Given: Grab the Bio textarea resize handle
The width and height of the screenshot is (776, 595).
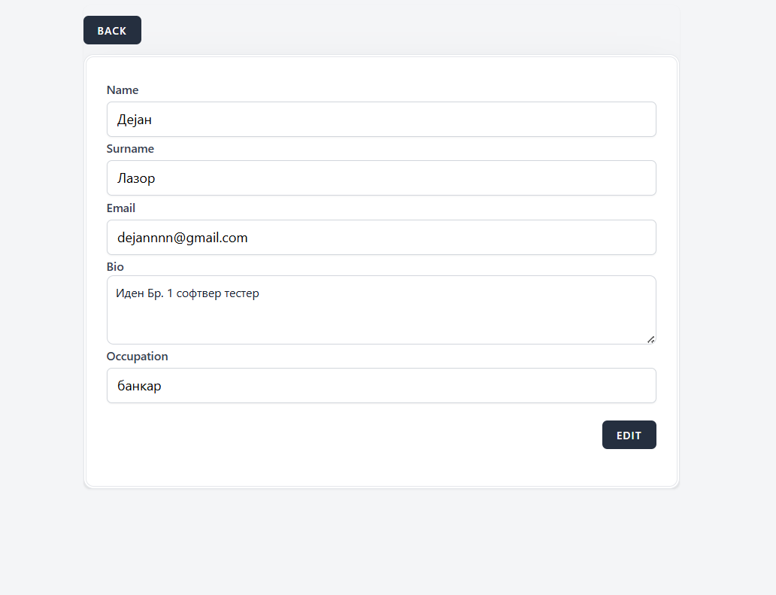Looking at the screenshot, I should pos(650,339).
